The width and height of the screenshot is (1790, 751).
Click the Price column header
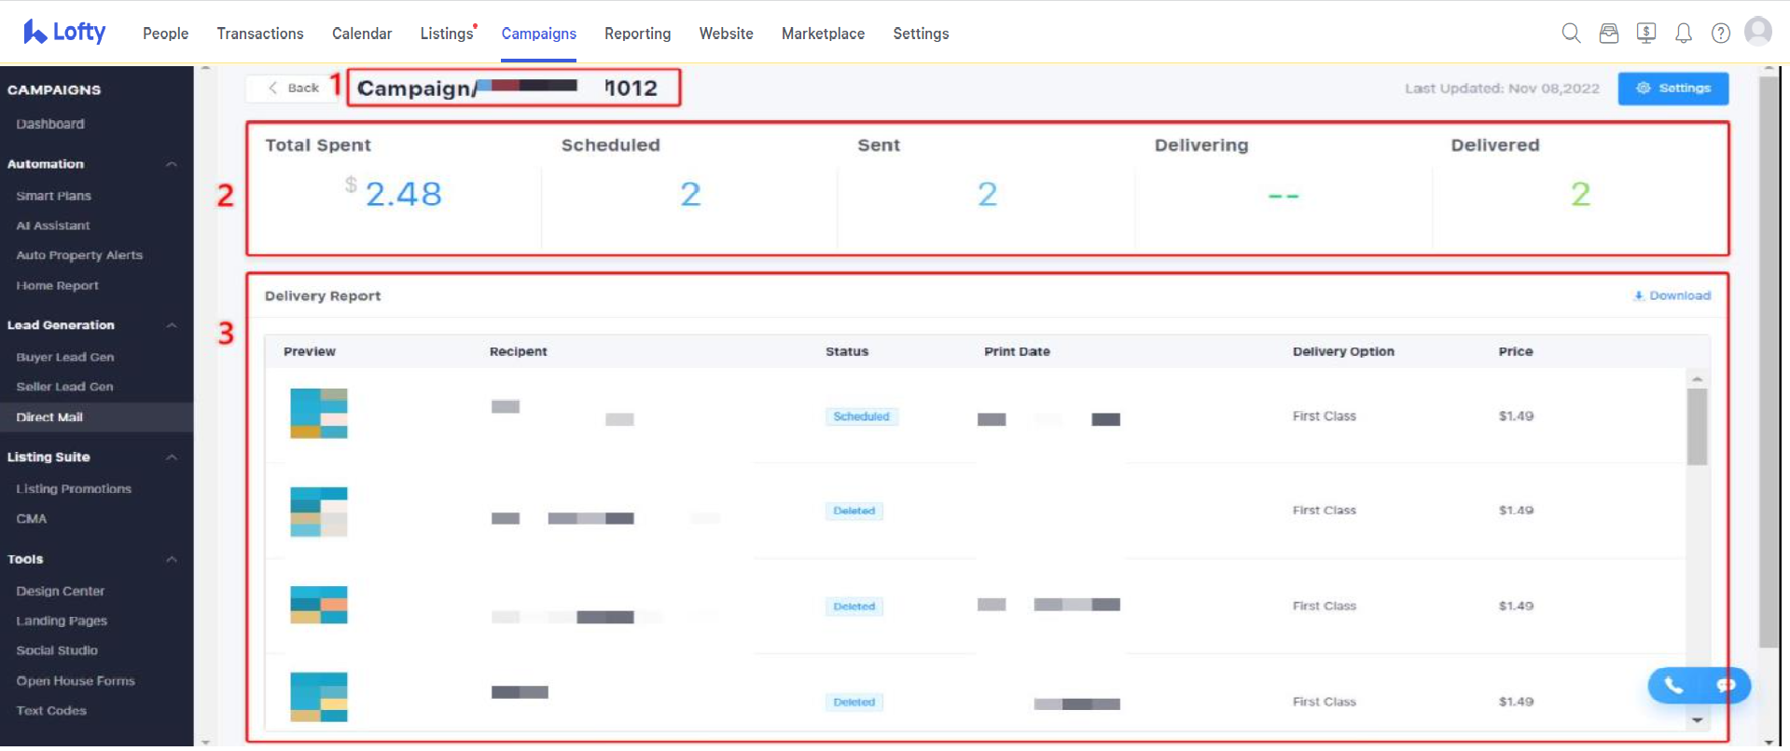click(1515, 351)
